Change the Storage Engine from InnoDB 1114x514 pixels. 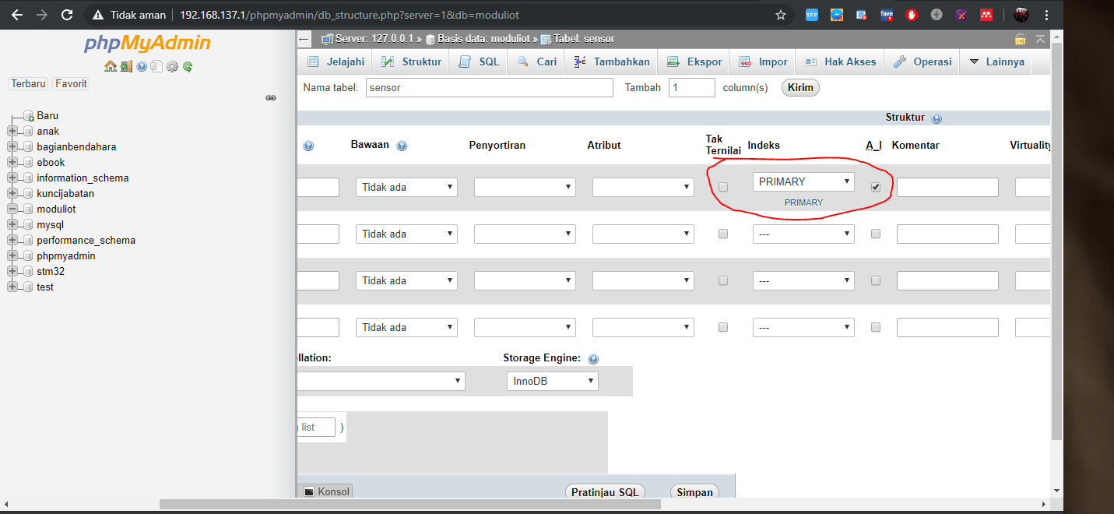(x=553, y=381)
